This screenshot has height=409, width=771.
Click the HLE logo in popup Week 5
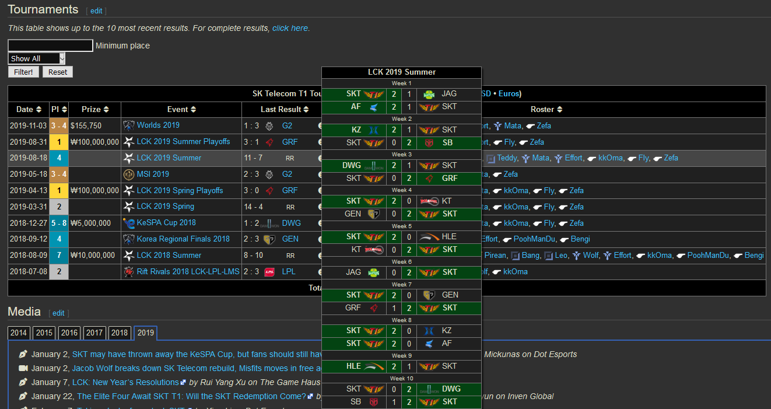tap(429, 237)
